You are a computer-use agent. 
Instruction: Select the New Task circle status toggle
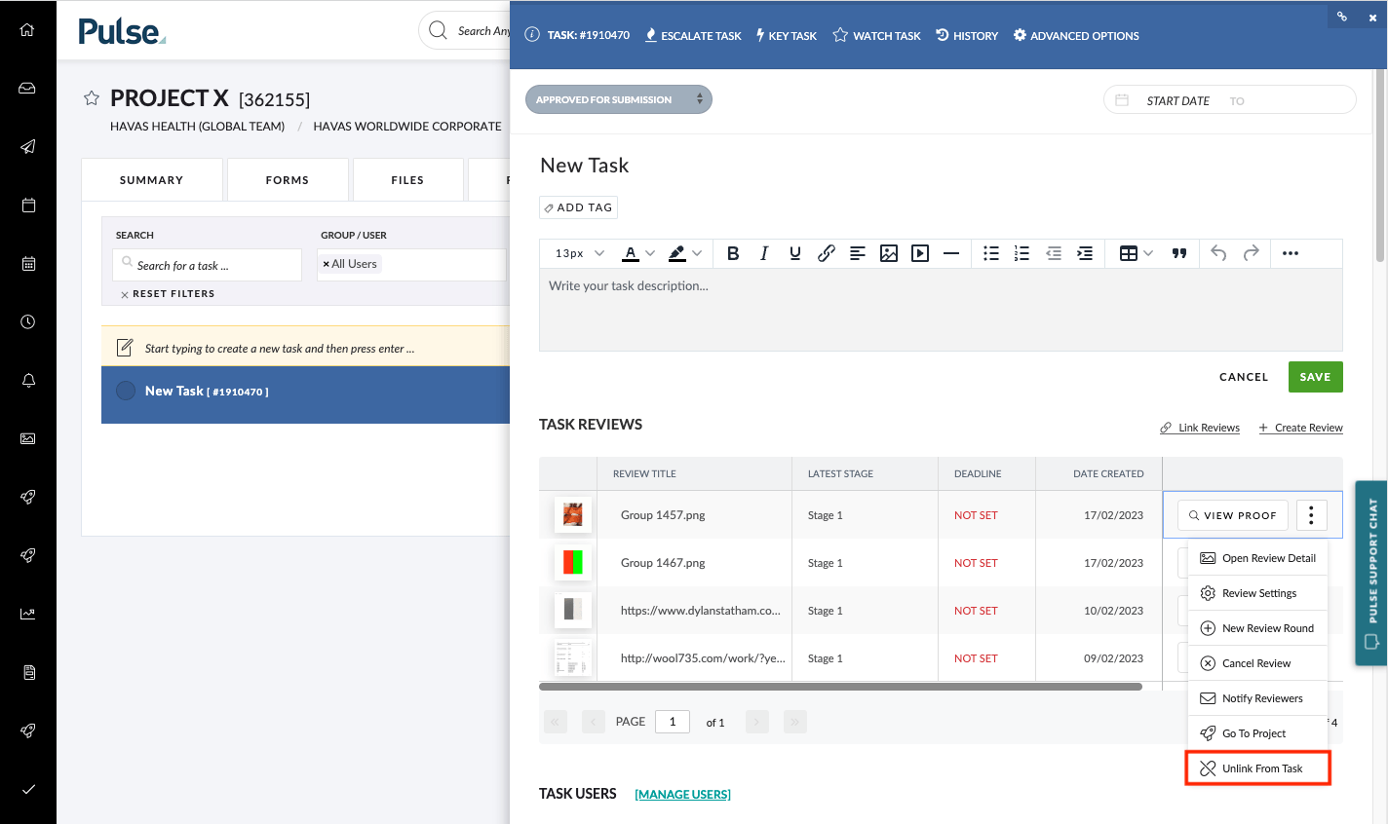126,391
